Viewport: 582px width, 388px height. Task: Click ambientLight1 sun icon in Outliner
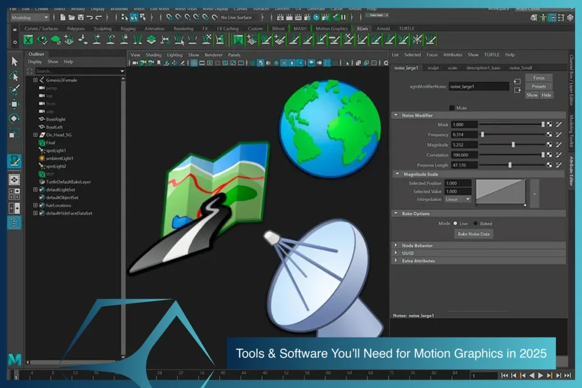(x=42, y=158)
